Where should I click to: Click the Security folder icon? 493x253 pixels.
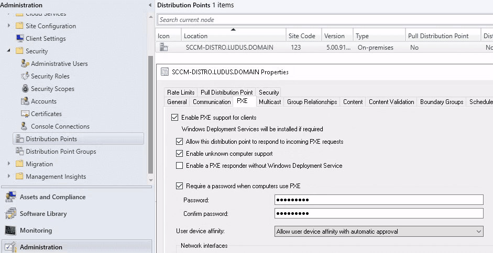19,51
